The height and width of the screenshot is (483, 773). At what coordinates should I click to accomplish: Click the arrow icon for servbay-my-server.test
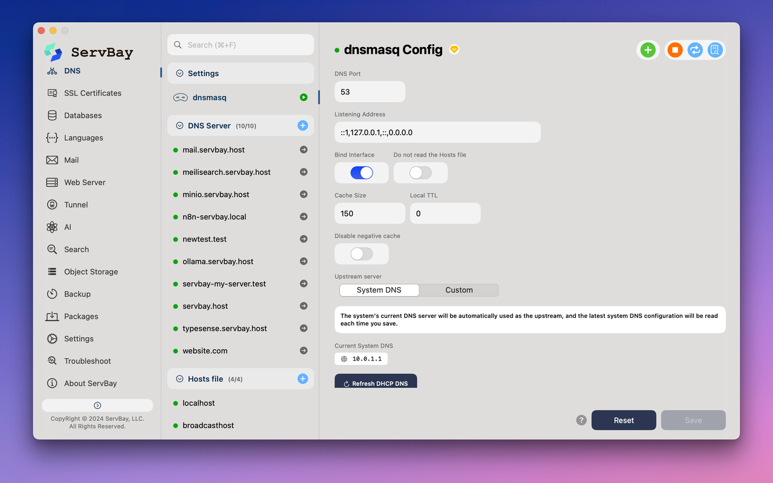[x=304, y=283]
